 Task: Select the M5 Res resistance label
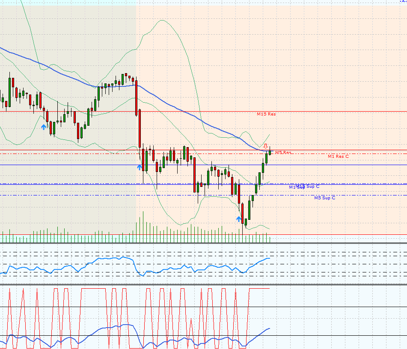[283, 152]
